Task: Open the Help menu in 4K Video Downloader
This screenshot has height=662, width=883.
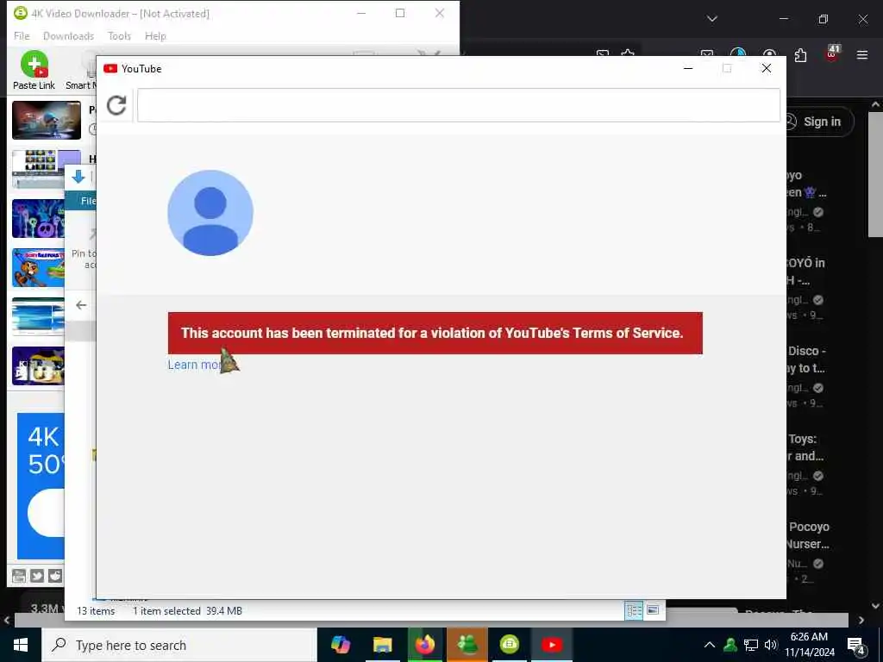Action: pyautogui.click(x=155, y=36)
